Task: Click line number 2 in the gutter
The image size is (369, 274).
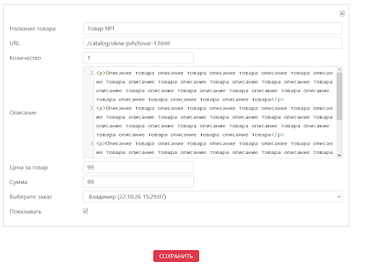Action: [x=92, y=108]
